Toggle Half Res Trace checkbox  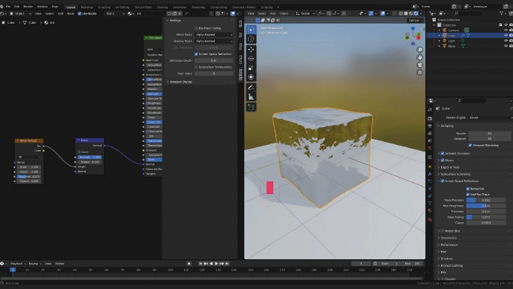468,195
